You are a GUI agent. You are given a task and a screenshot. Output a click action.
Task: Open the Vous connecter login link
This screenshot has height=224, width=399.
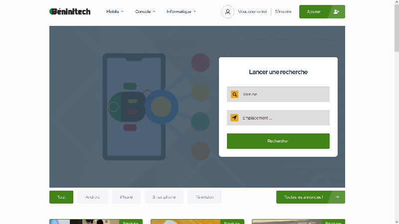click(252, 11)
